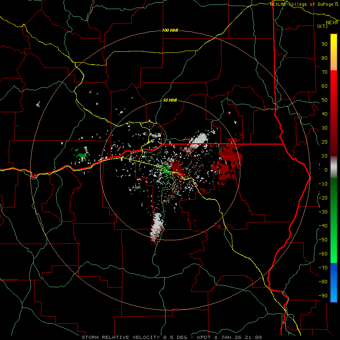The height and width of the screenshot is (340, 340).
Task: Click the 100 NMI range ring label
Action: (170, 30)
